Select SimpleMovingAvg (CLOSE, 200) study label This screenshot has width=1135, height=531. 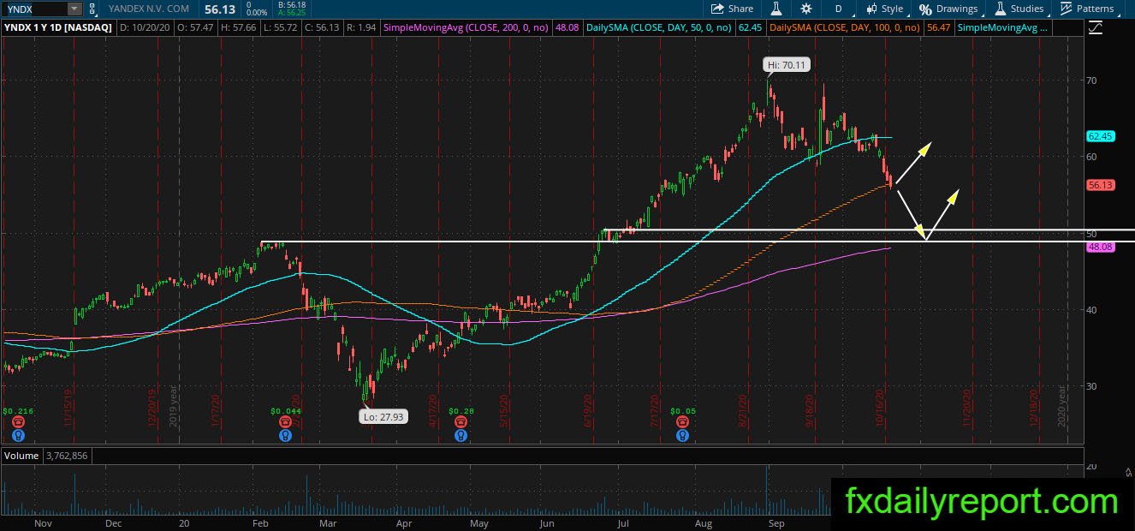click(466, 27)
